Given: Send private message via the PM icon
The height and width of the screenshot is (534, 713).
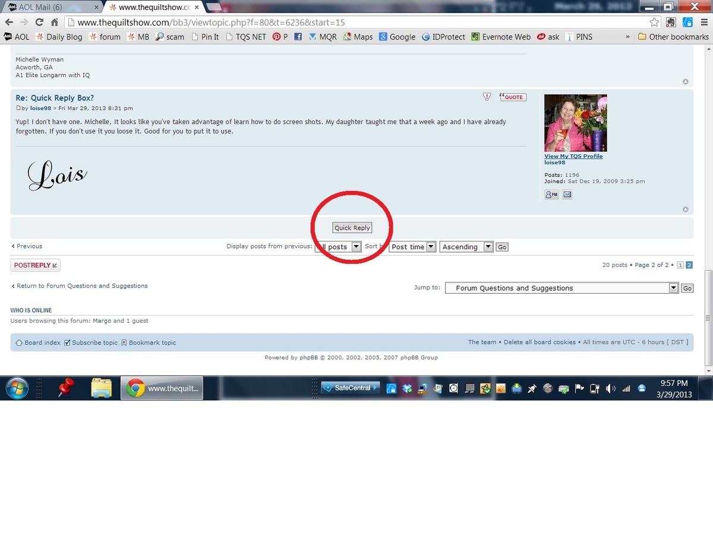Looking at the screenshot, I should pos(551,195).
